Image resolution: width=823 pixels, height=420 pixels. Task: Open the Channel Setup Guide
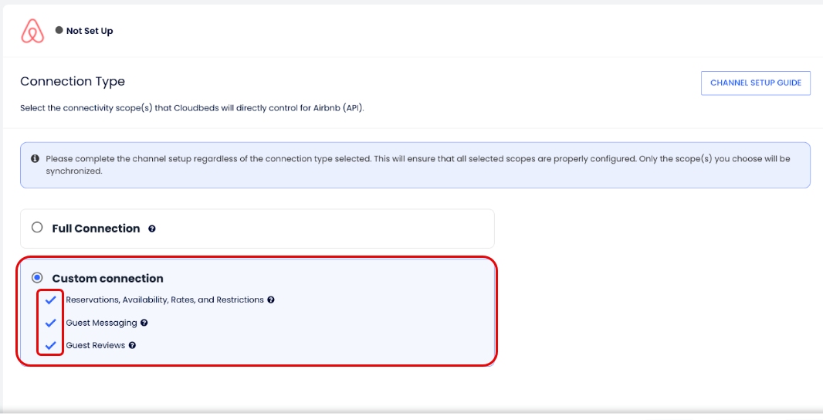(x=755, y=83)
